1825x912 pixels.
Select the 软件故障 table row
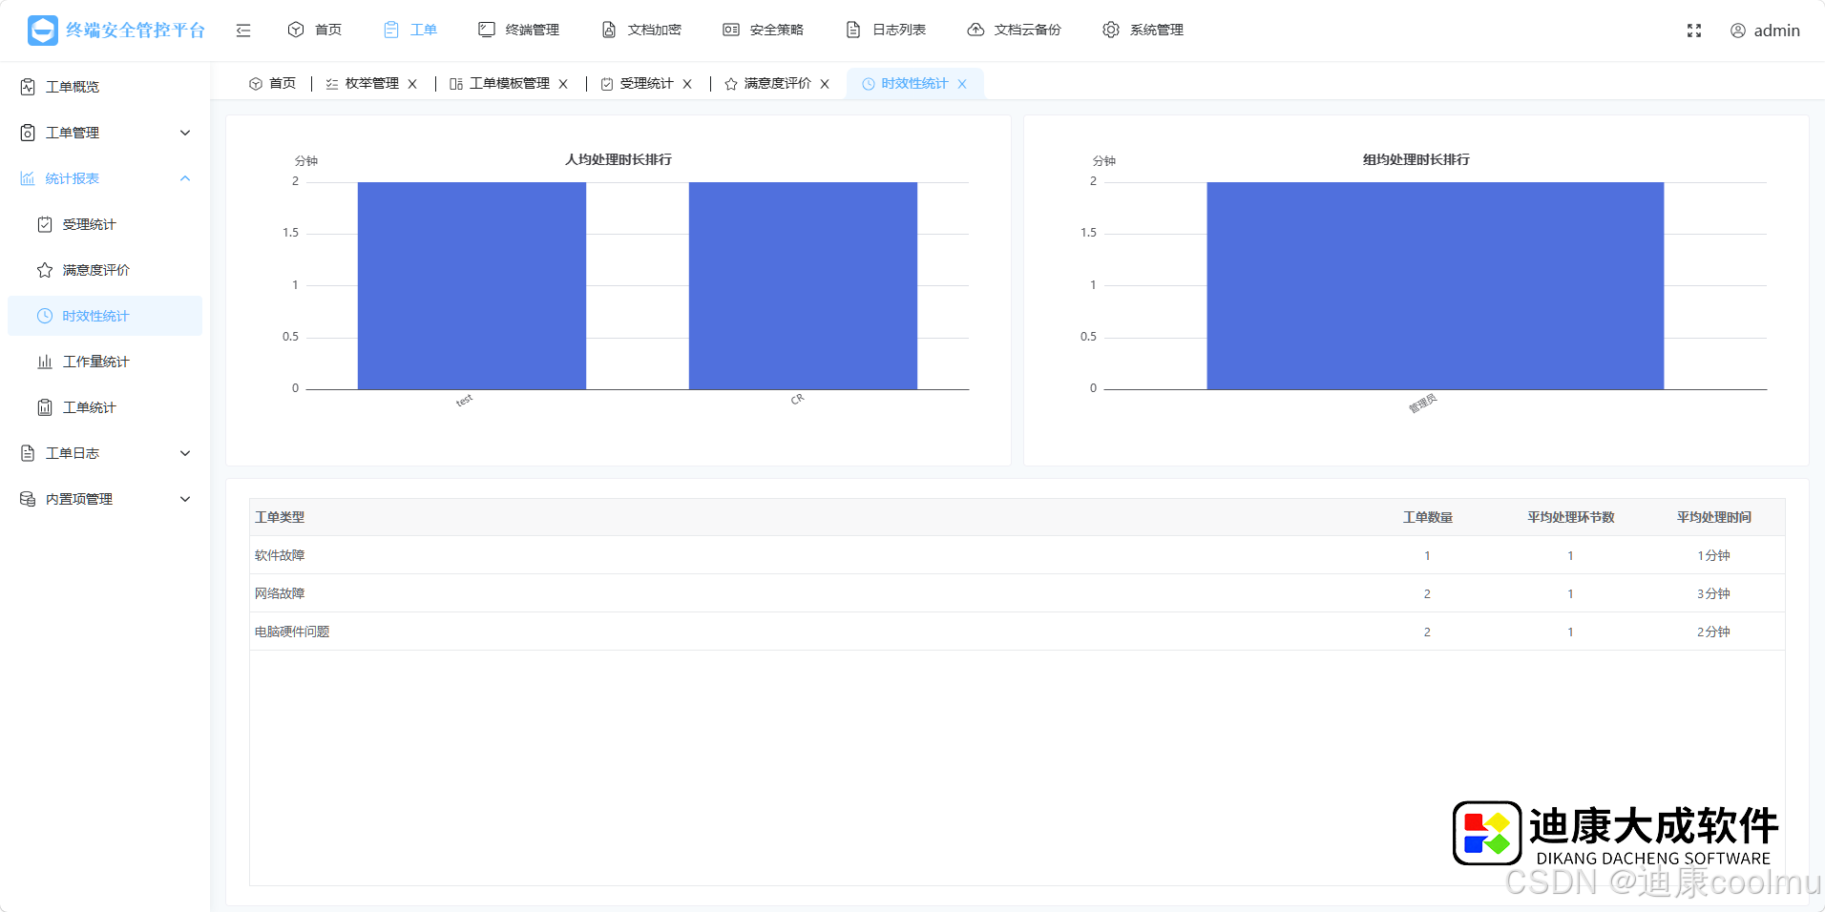1017,555
